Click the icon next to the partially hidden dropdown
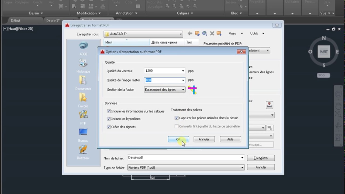345x194 pixels. 270,128
